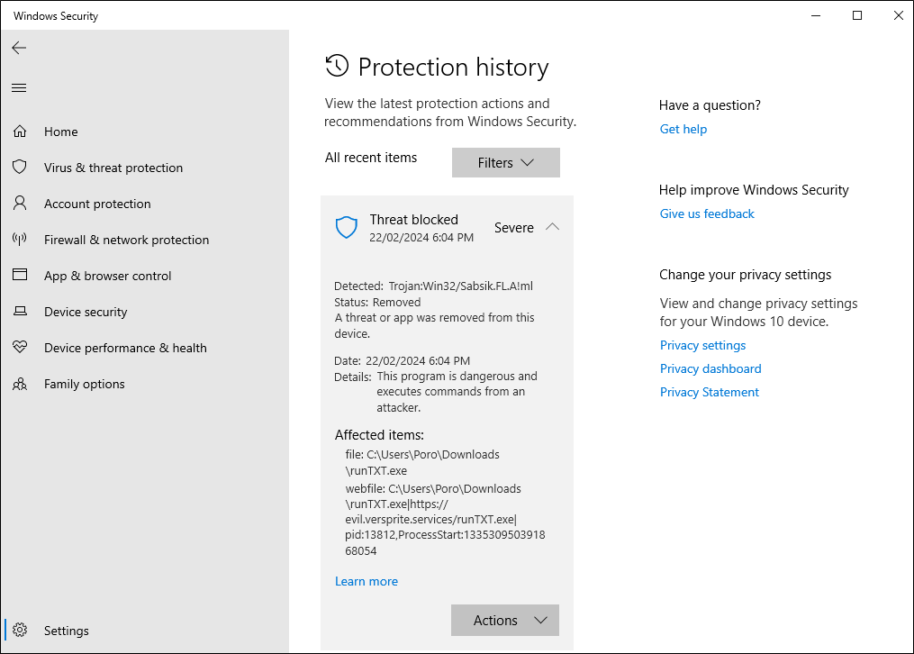Click the back arrow icon
Screen dimensions: 914x654
[x=19, y=48]
